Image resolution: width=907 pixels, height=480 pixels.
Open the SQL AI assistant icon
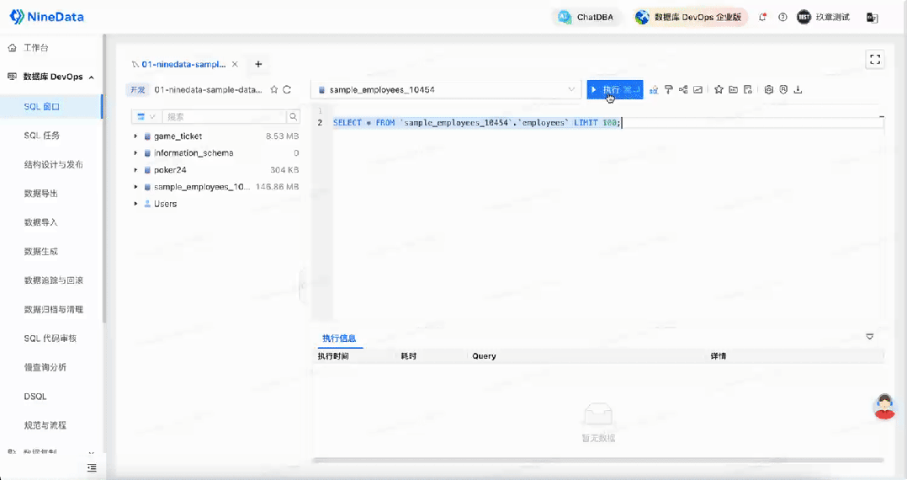[x=654, y=90]
